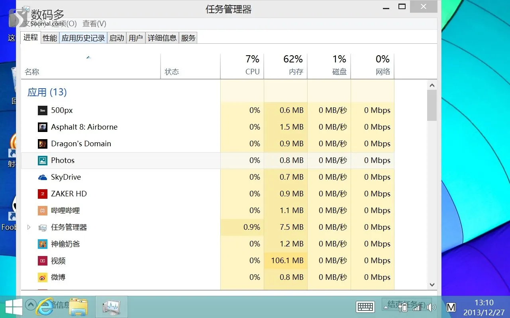Select the 哔哩哔哩 process name

pos(65,211)
